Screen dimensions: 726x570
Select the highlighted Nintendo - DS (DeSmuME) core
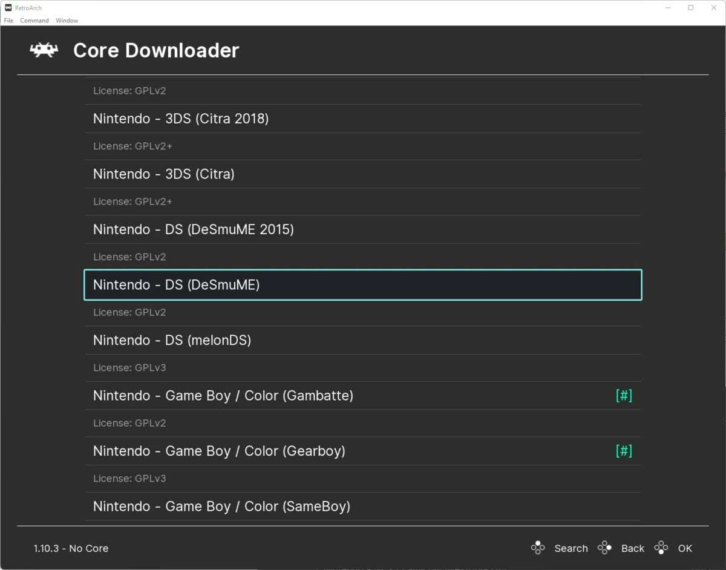point(175,284)
